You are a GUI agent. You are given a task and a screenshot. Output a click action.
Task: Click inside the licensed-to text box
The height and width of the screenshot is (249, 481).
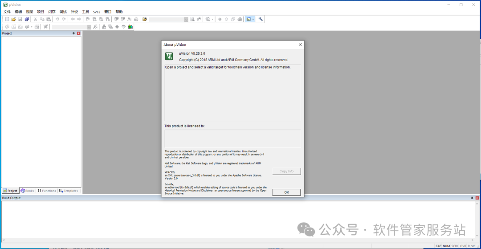click(232, 139)
